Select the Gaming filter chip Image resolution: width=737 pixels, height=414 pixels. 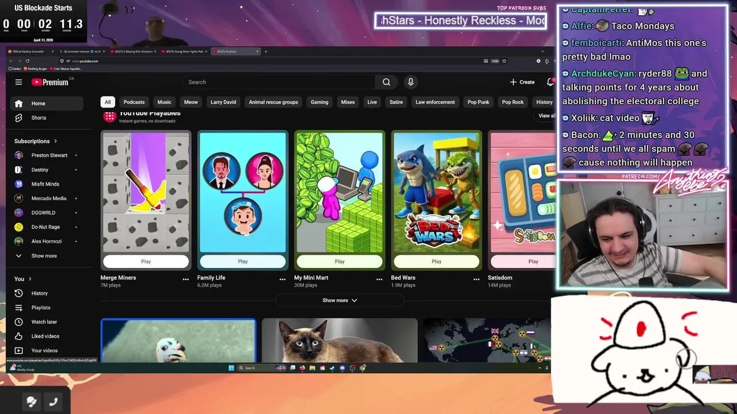tap(320, 102)
